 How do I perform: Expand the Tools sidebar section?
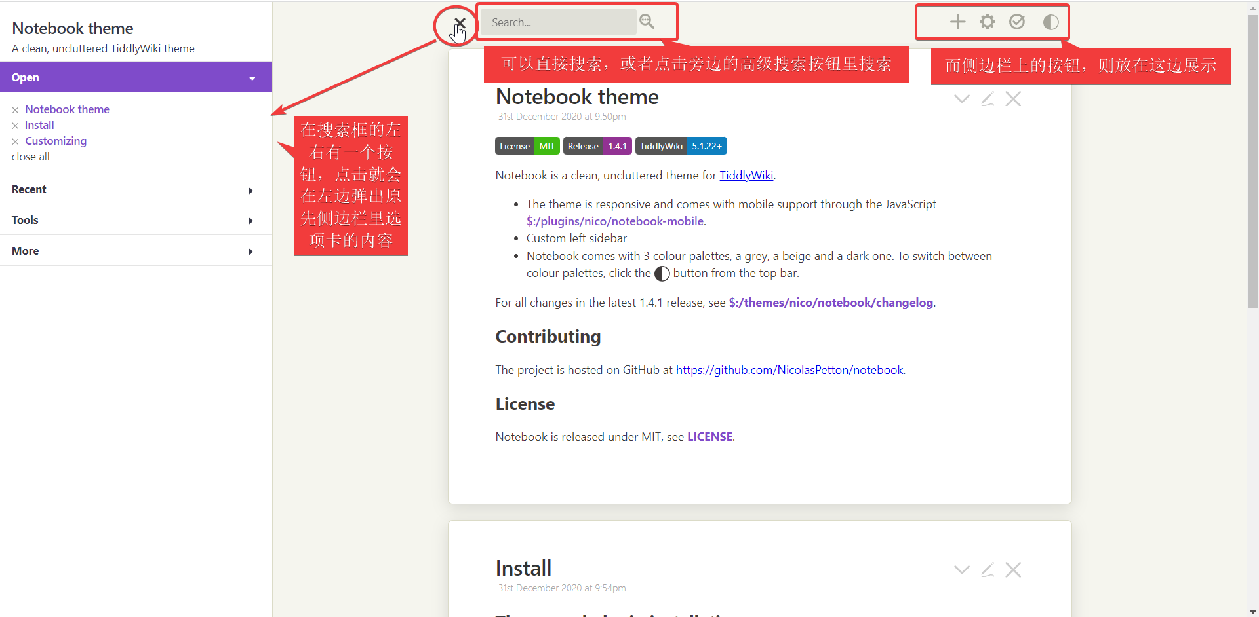point(136,220)
